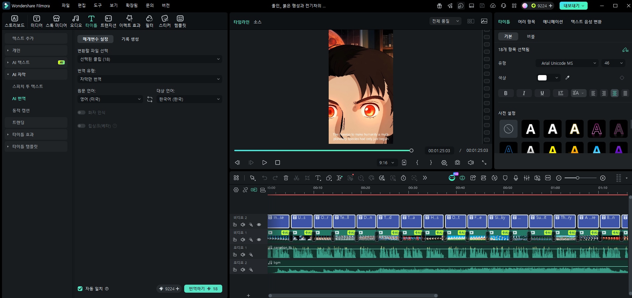
Task: Switch to the 기록 생성 tab
Action: (130, 39)
